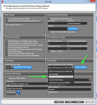Click the Dial for Outside Line field
The height and width of the screenshot is (105, 97).
click(x=57, y=44)
